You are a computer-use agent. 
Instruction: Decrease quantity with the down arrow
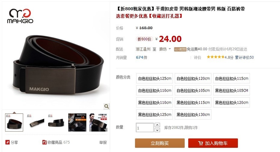pos(157,130)
